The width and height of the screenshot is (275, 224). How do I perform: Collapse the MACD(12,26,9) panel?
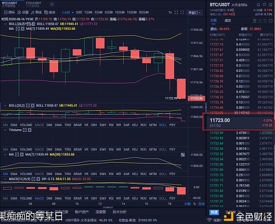pyautogui.click(x=5, y=179)
